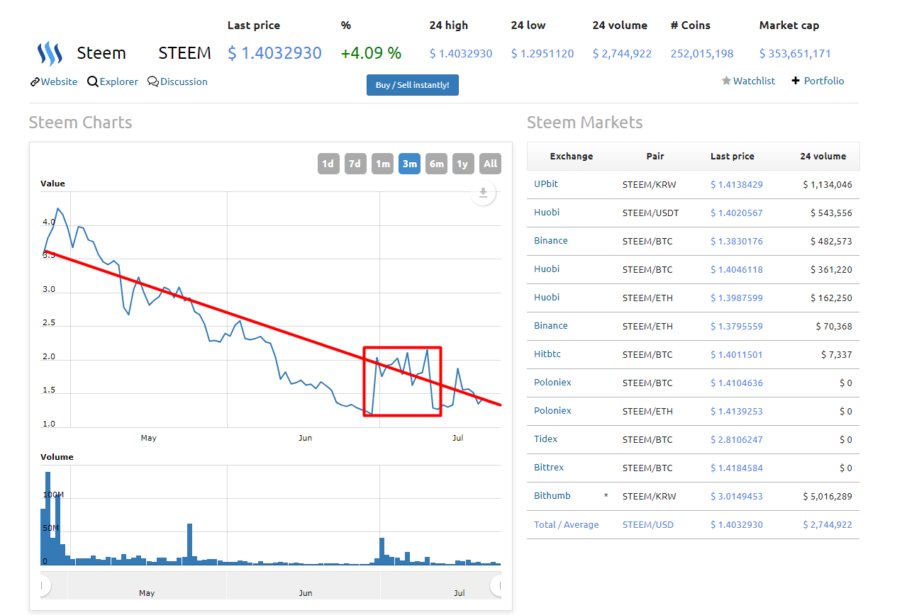This screenshot has width=902, height=615.
Task: Click UPbit 24 volume $ 1,134,046
Action: [x=828, y=185]
